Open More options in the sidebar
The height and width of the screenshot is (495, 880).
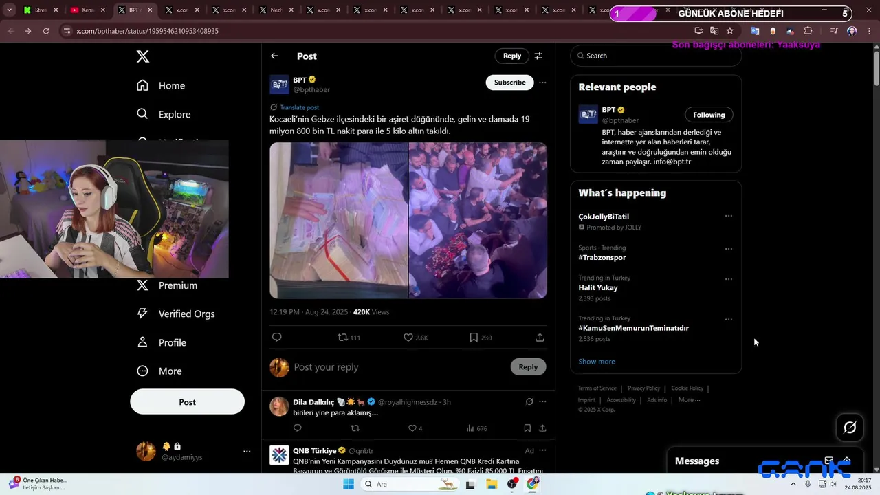click(x=159, y=371)
